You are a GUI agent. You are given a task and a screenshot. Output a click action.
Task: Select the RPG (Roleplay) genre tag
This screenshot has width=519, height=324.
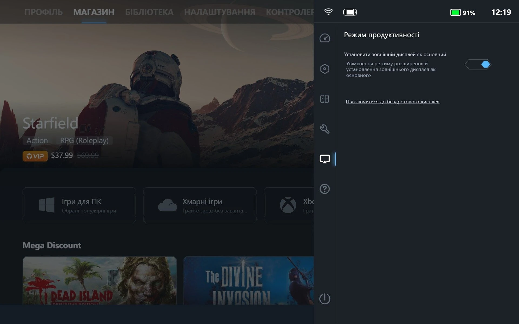(x=84, y=140)
